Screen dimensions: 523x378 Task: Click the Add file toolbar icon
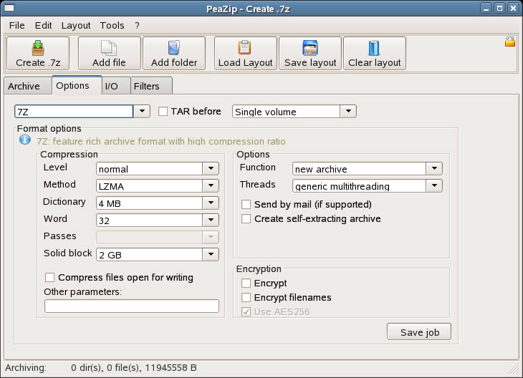[109, 48]
